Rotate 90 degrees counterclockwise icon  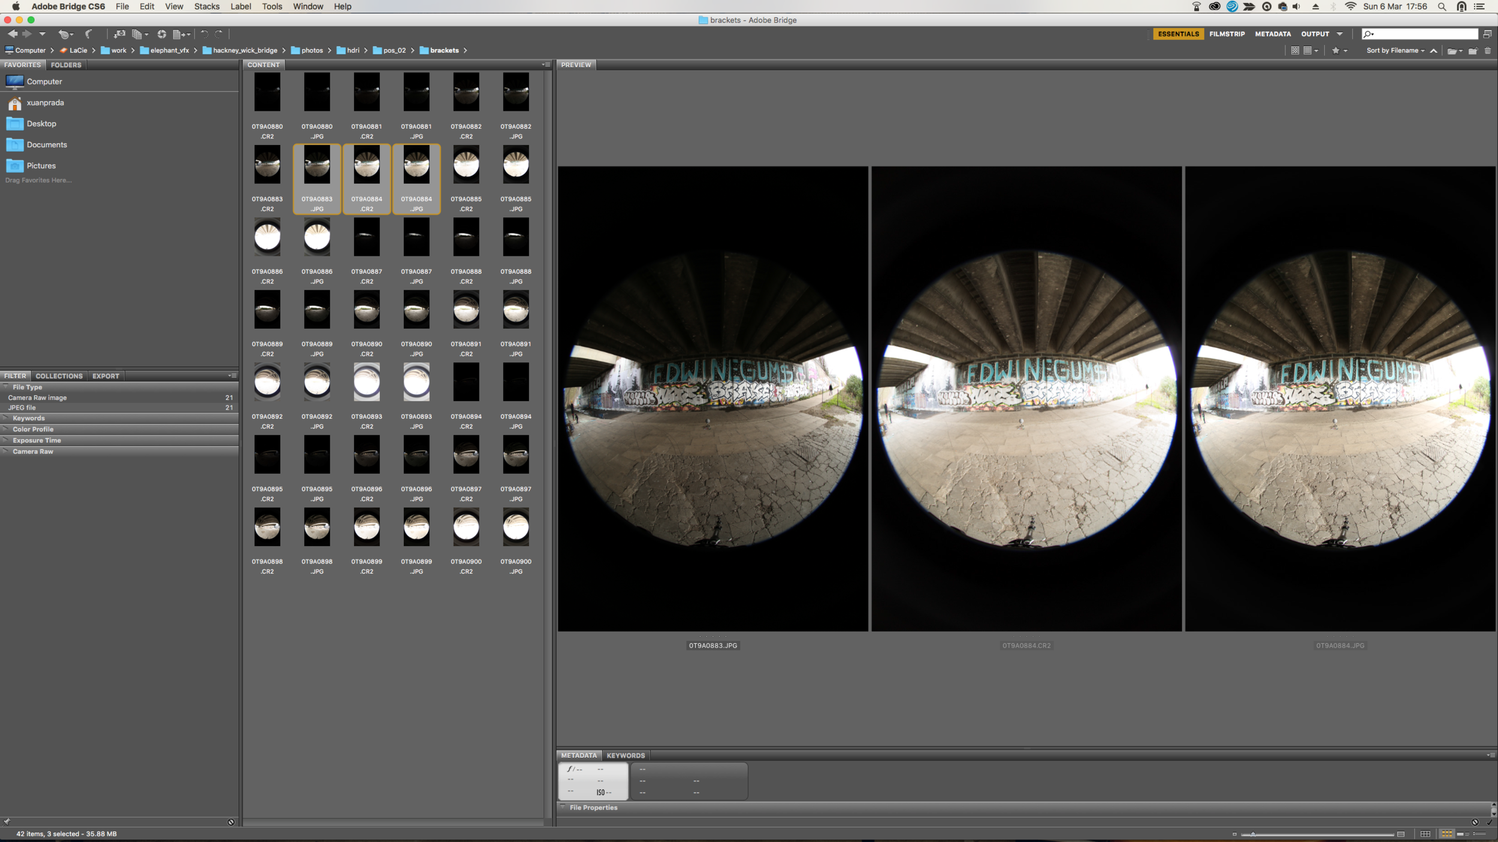pyautogui.click(x=204, y=34)
